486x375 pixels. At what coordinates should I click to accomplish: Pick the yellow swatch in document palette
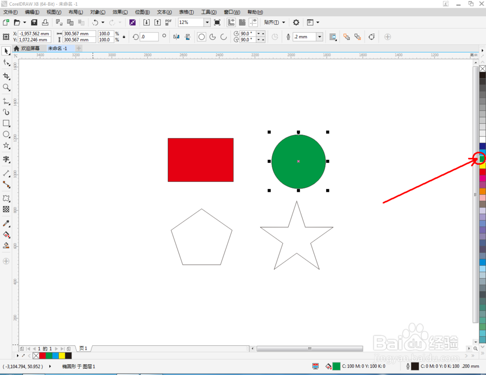[62, 356]
